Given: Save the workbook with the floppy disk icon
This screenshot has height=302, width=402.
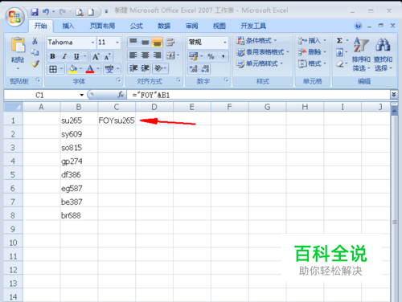Looking at the screenshot, I should [35, 12].
